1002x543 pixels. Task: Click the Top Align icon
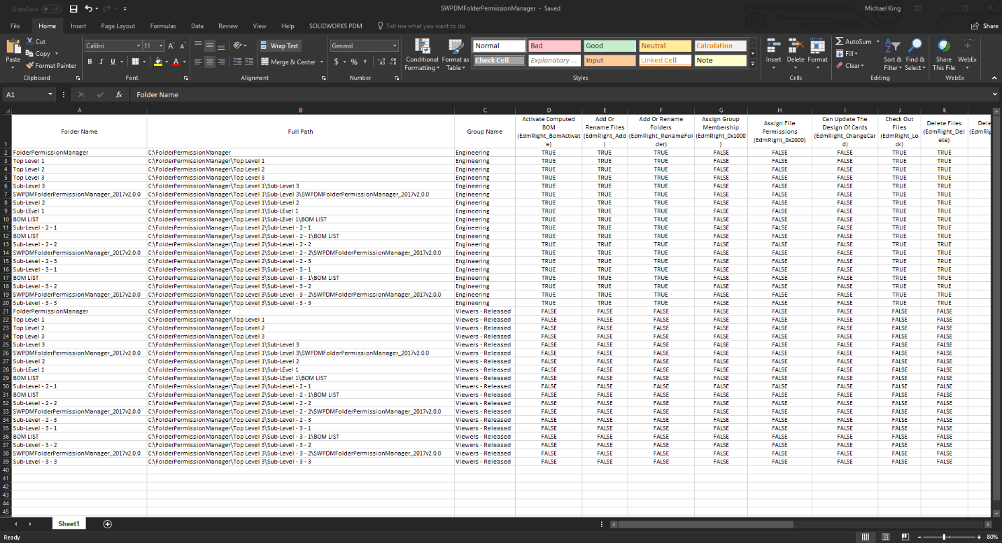coord(199,45)
